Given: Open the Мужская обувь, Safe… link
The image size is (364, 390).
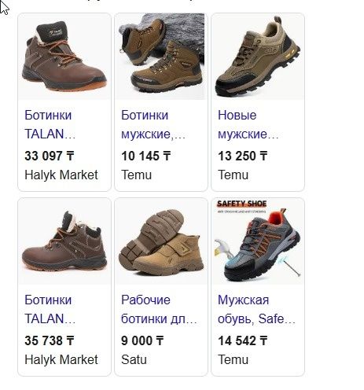Looking at the screenshot, I should [256, 310].
